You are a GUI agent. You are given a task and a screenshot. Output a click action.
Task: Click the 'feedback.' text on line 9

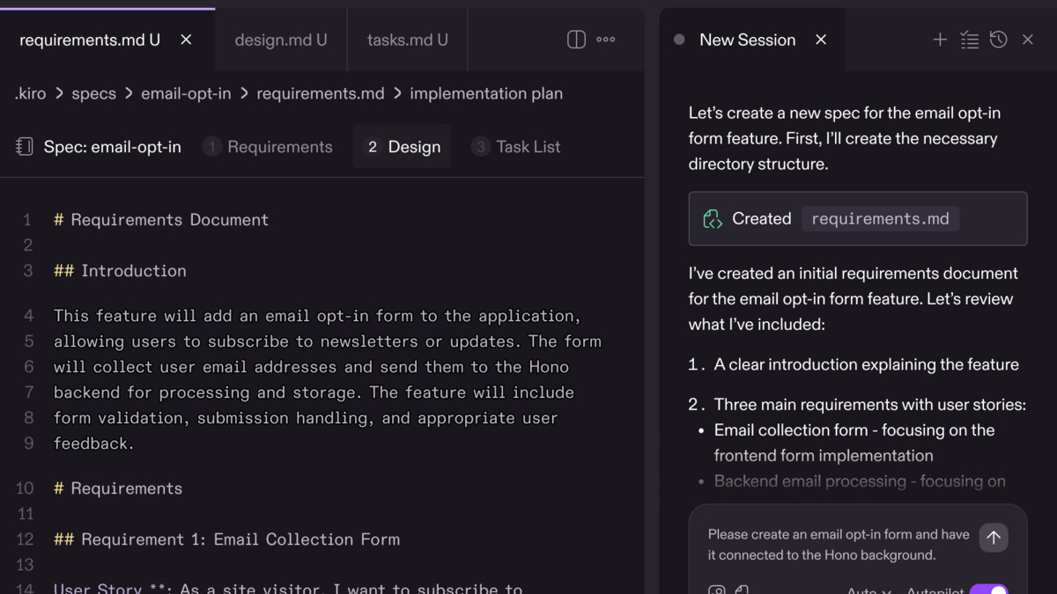tap(94, 444)
